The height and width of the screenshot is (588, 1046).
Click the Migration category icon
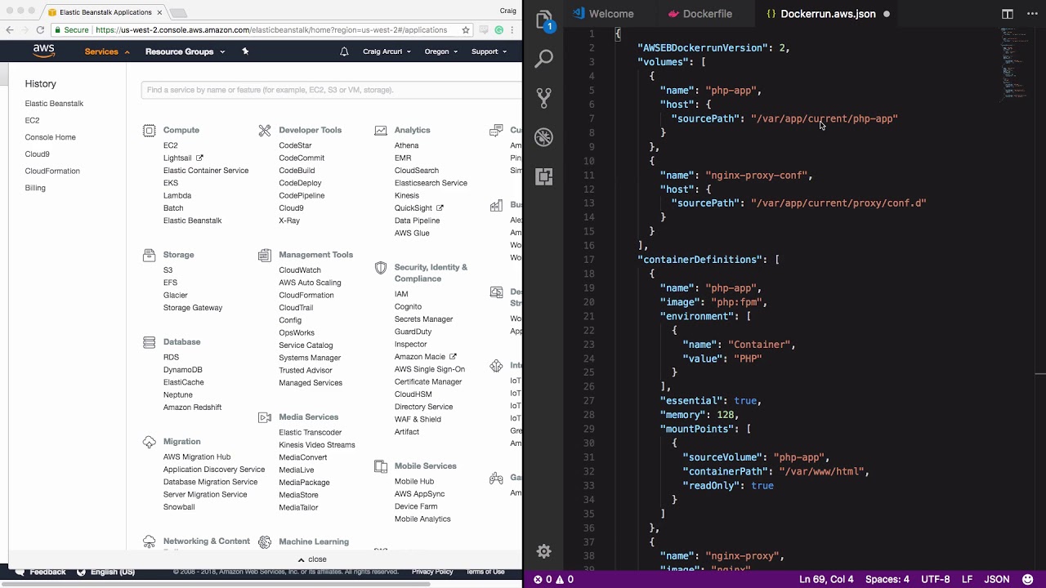tap(149, 442)
